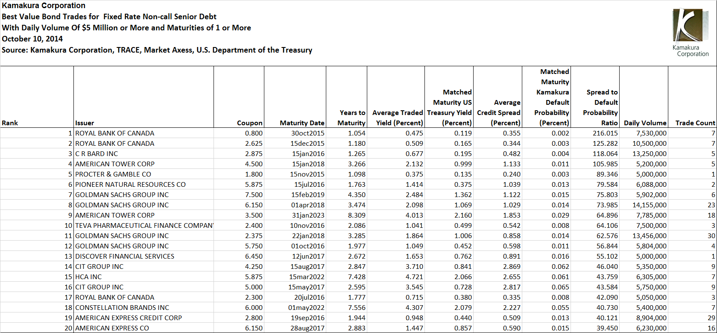Image resolution: width=717 pixels, height=333 pixels.
Task: Click 'CIT GROUP INC' in rank 14 row
Action: [100, 267]
